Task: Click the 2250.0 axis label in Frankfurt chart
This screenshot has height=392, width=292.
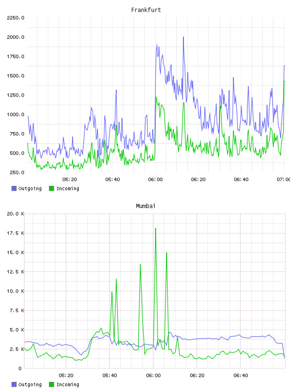Action: click(15, 18)
